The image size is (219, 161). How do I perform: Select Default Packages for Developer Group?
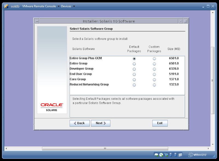pyautogui.click(x=134, y=69)
